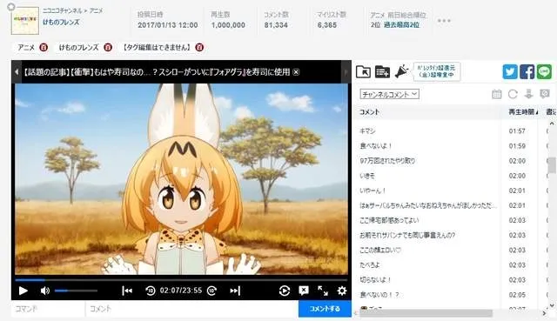Open player settings gear
The width and height of the screenshot is (557, 321).
[x=342, y=291]
